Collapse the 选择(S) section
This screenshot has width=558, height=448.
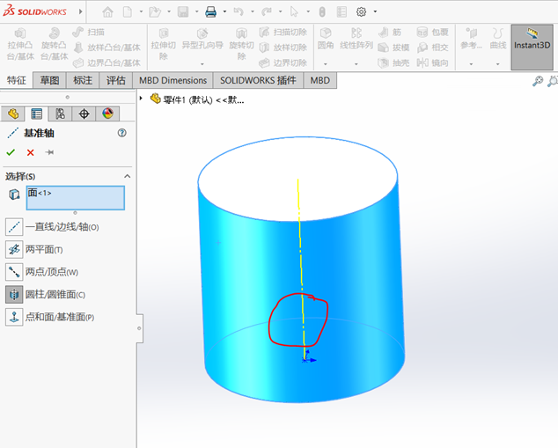127,176
